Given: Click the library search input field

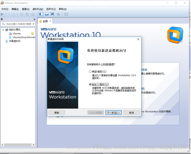Looking at the screenshot, I should [x=18, y=24].
